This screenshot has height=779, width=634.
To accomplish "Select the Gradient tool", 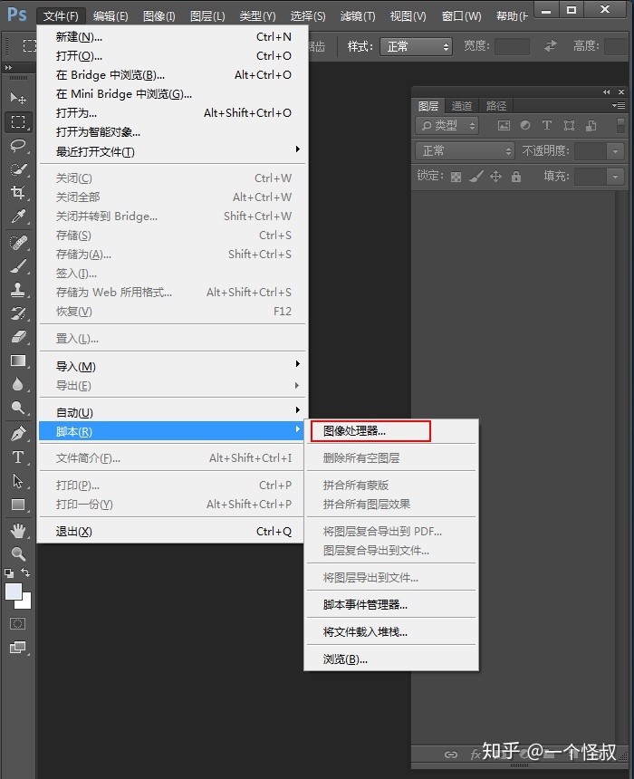I will 18,361.
